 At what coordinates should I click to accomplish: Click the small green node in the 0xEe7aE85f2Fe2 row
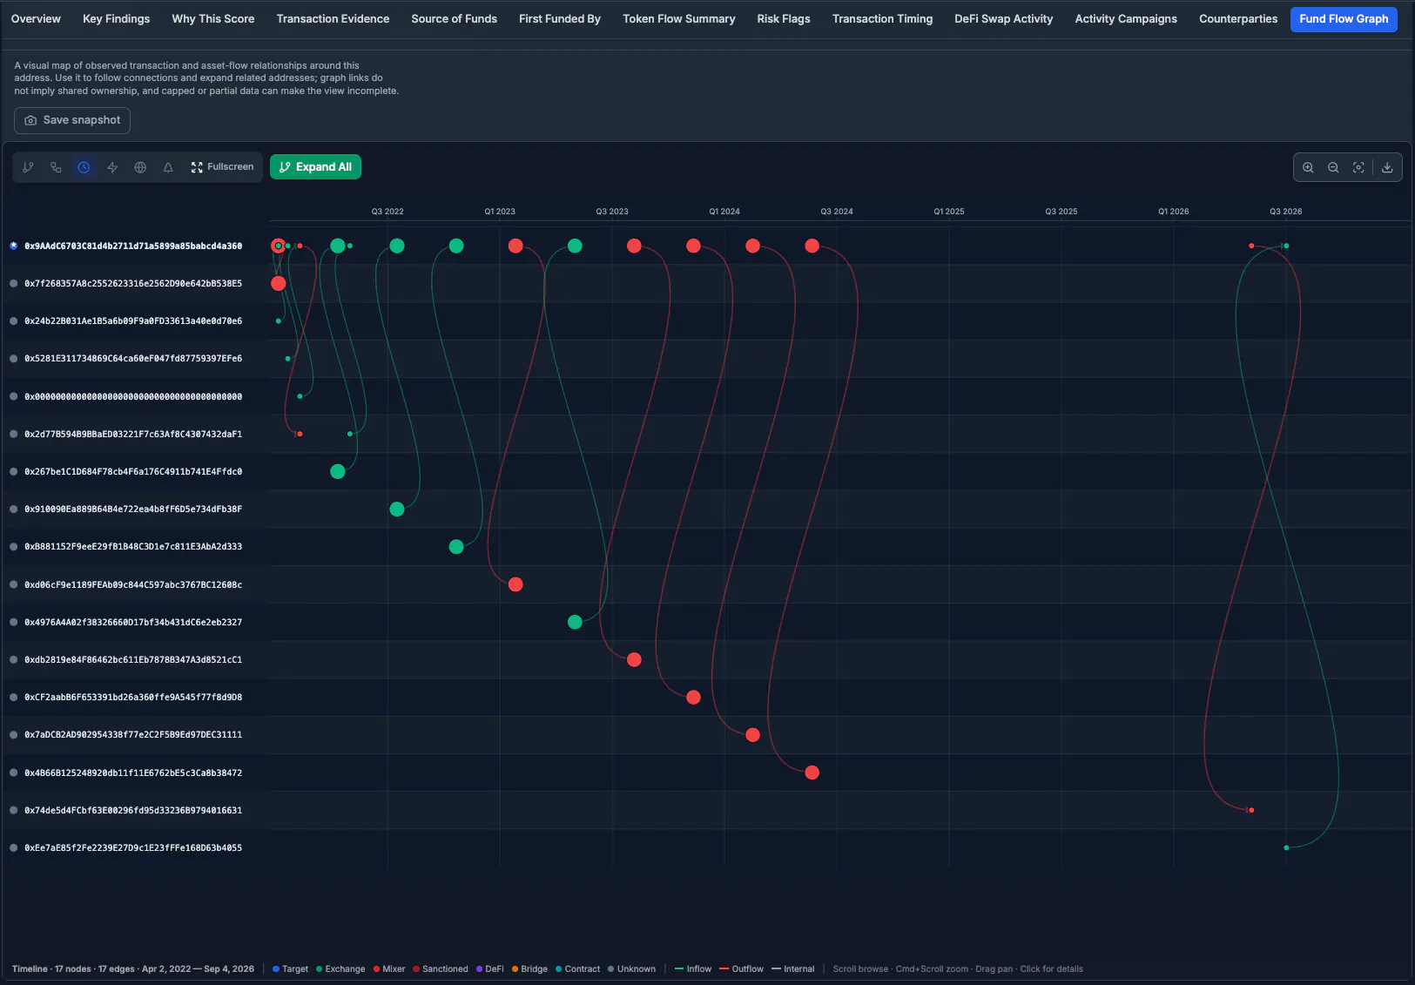click(1286, 848)
